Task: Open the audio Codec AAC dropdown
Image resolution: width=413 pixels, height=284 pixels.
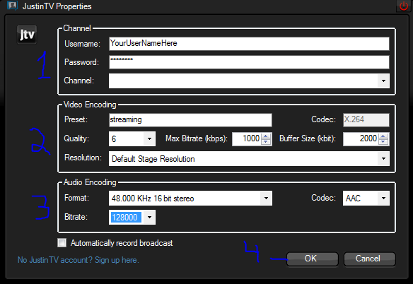Action: click(x=383, y=199)
